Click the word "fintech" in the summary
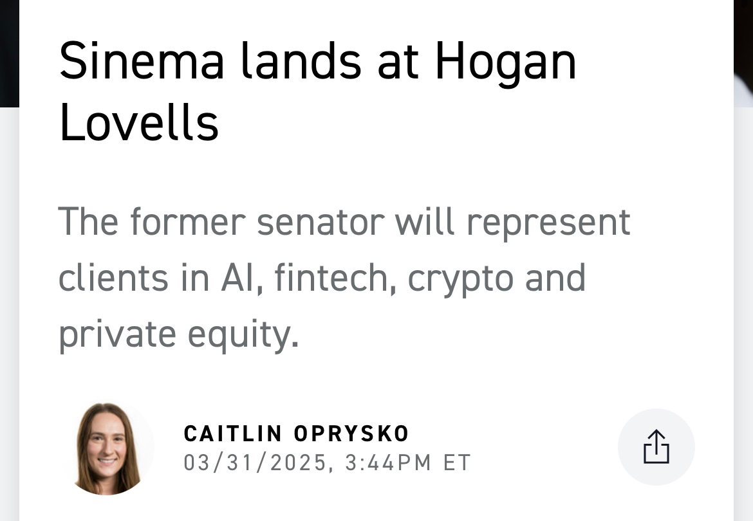The height and width of the screenshot is (521, 753). click(x=332, y=278)
